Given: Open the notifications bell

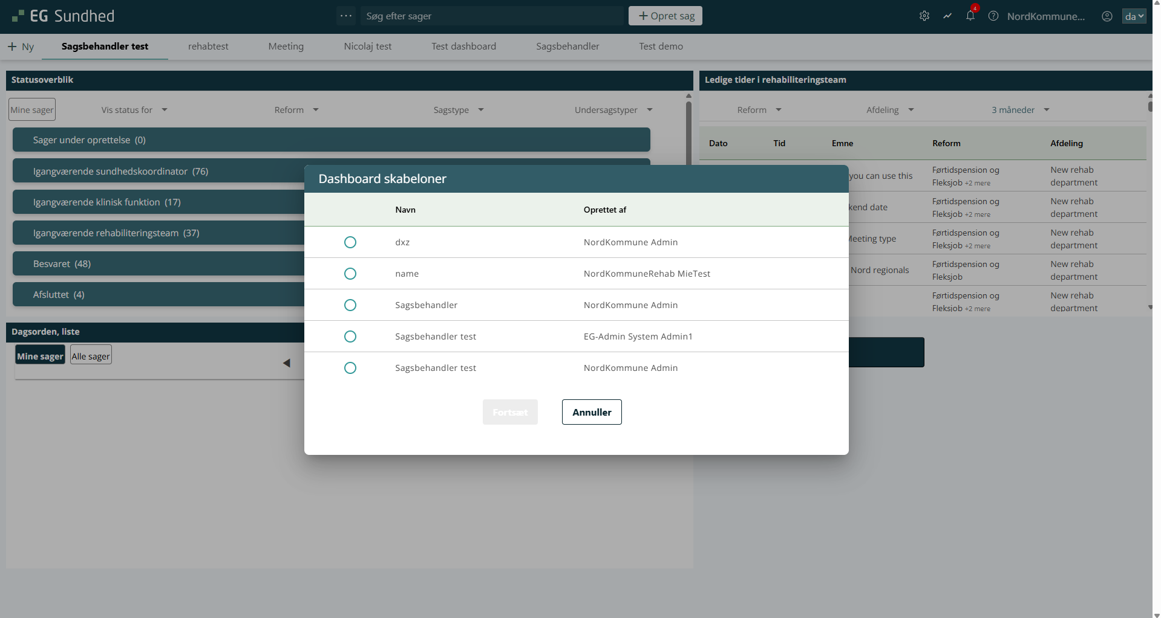Looking at the screenshot, I should click(x=970, y=16).
